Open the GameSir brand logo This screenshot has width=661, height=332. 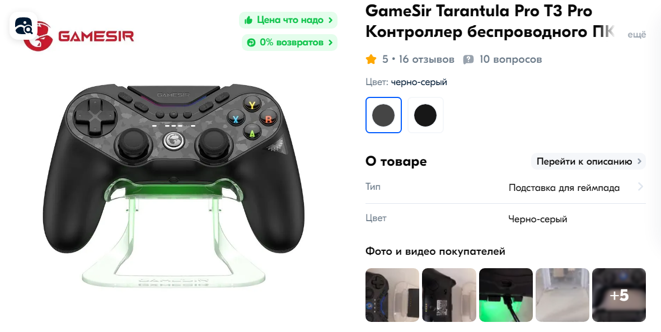(x=79, y=36)
